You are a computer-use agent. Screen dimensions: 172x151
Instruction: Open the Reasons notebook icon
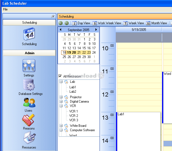click(28, 120)
